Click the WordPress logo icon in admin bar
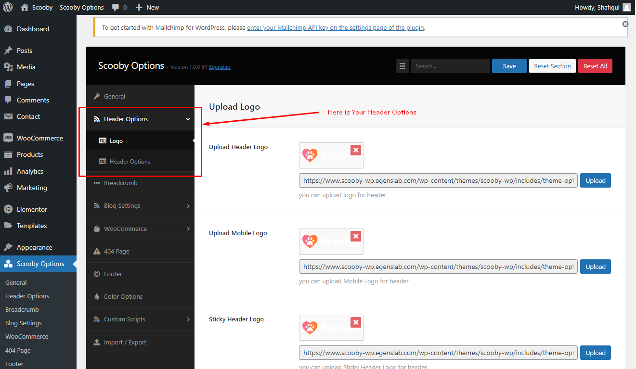The image size is (636, 369). [8, 7]
